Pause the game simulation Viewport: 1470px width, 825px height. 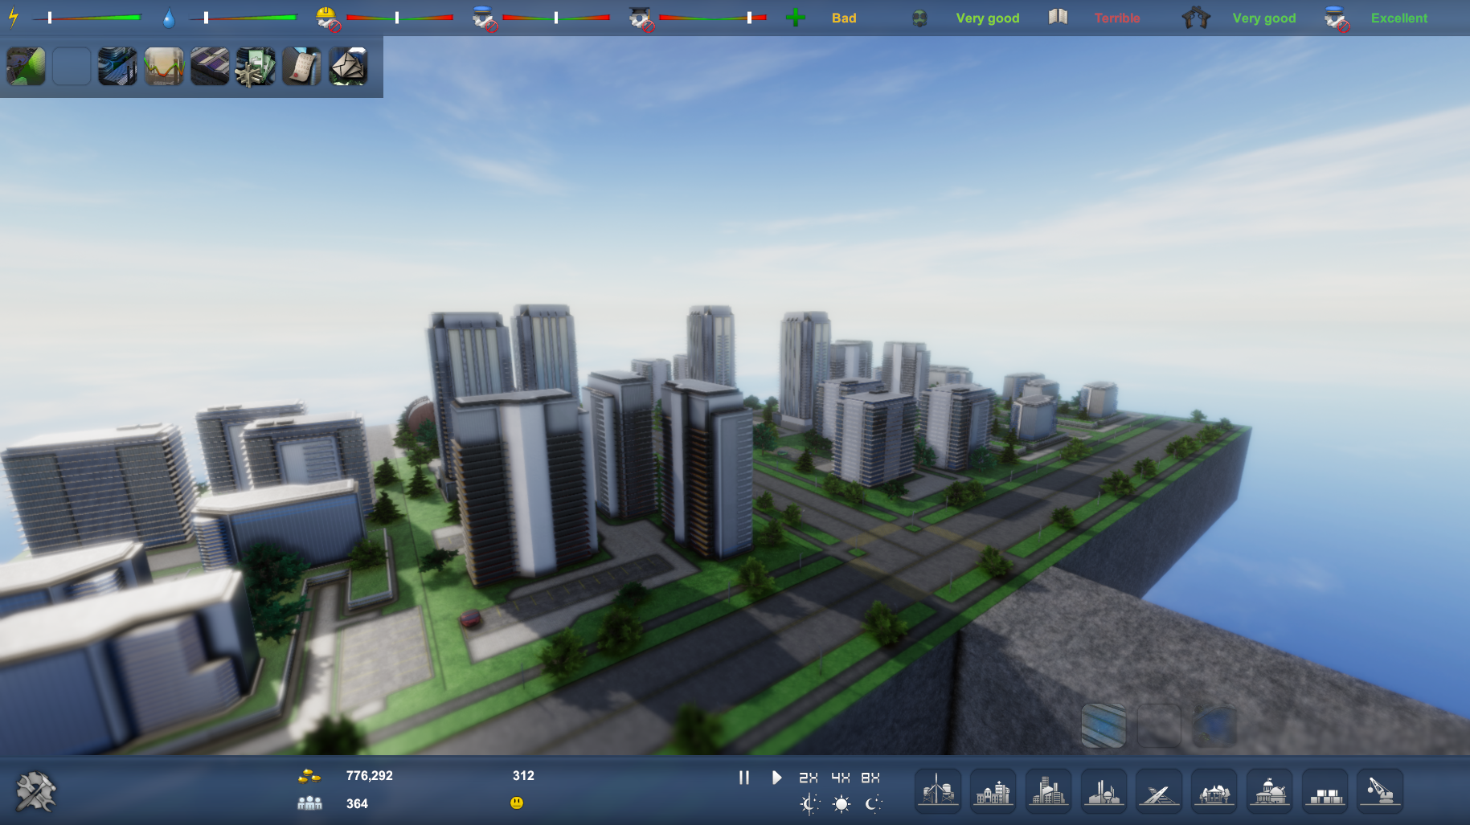pos(744,778)
